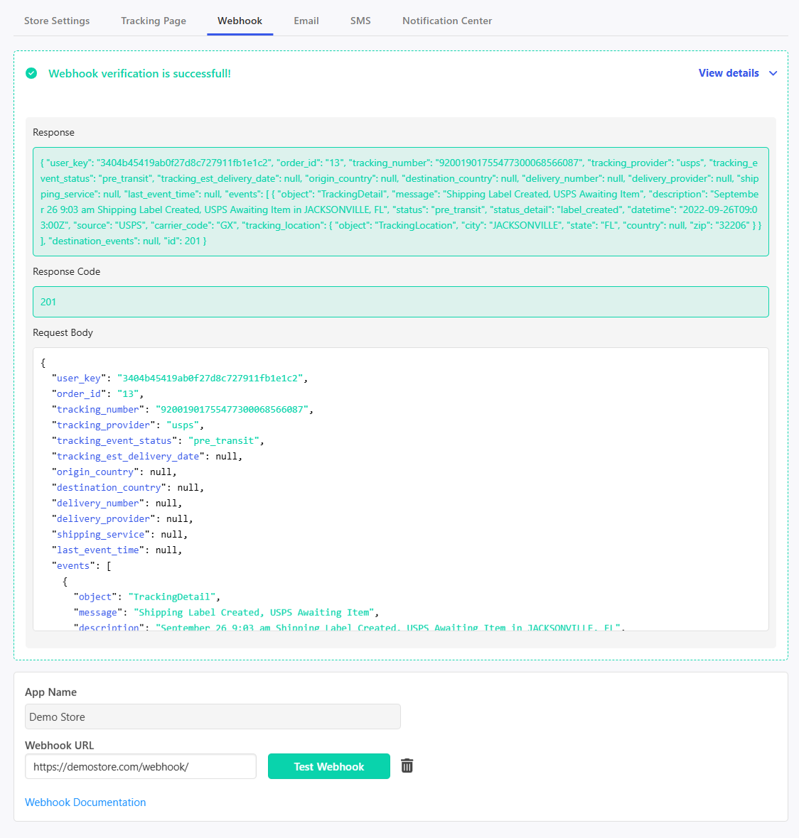Click the "shipping_service": null line
The image size is (799, 838).
120,535
